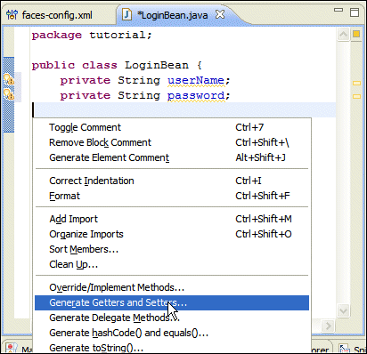
Task: Choose Generate Delegate Methods...
Action: tap(172, 318)
